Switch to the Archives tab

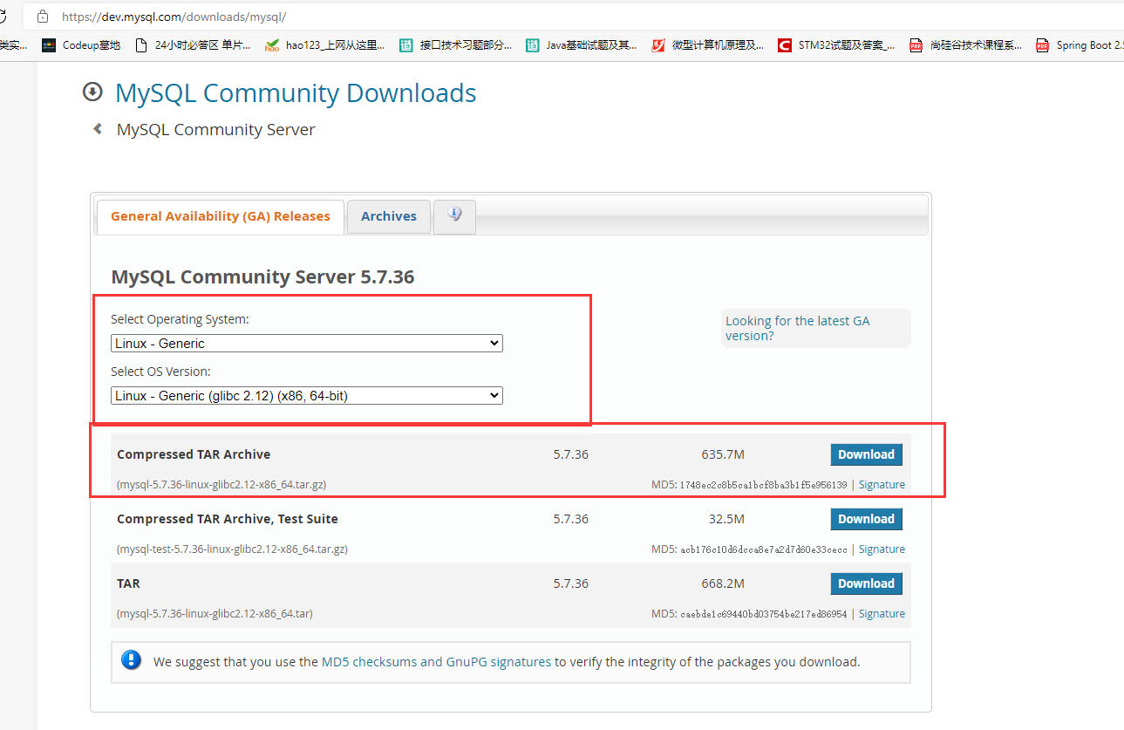389,216
